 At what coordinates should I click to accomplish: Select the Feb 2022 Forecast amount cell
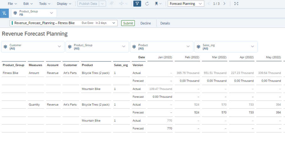(x=188, y=81)
